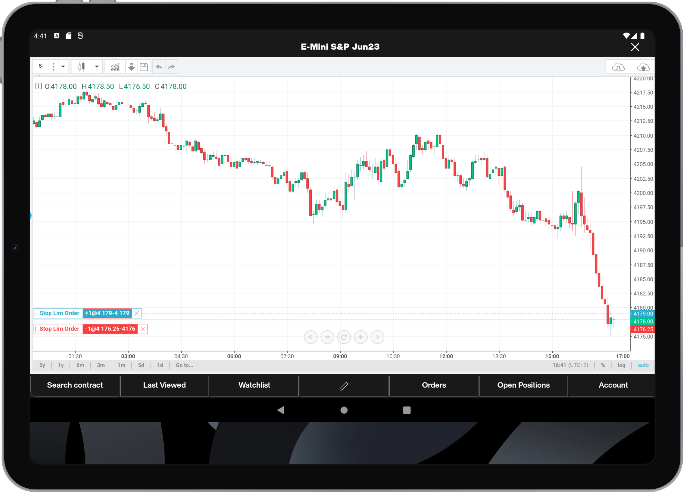Click the 4179.00 blue price label

[642, 314]
